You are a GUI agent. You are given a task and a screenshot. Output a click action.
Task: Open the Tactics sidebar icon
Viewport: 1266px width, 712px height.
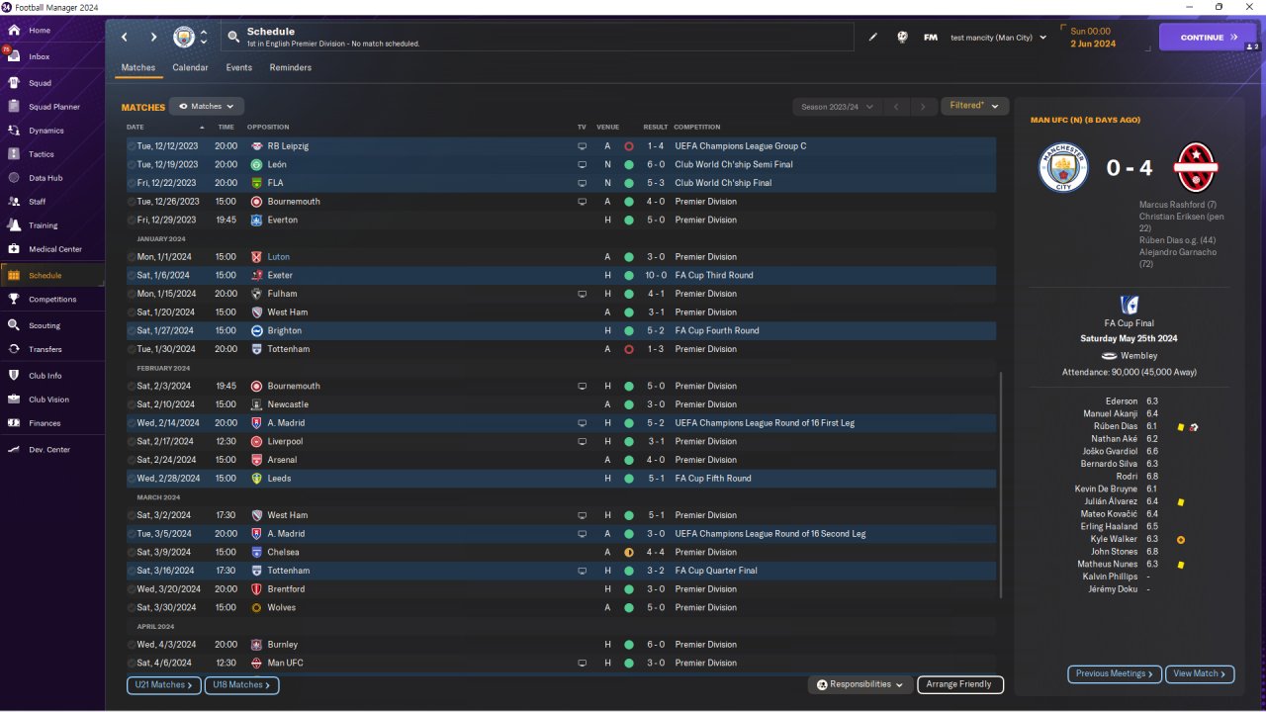coord(14,154)
